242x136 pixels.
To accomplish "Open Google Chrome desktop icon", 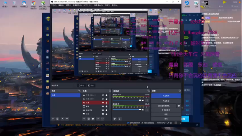I will [33, 5].
